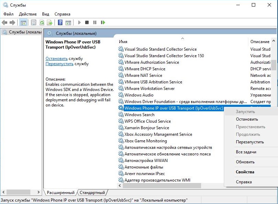Start the service with the toolbar play icon
278x204 pixels.
[x=79, y=22]
